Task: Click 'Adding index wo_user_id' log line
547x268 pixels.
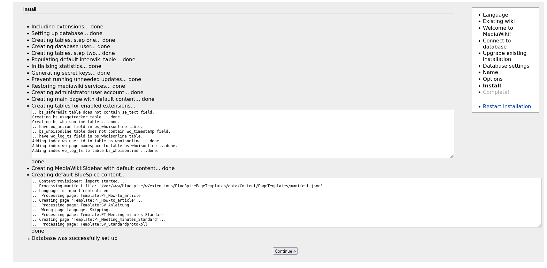Action: [x=96, y=141]
